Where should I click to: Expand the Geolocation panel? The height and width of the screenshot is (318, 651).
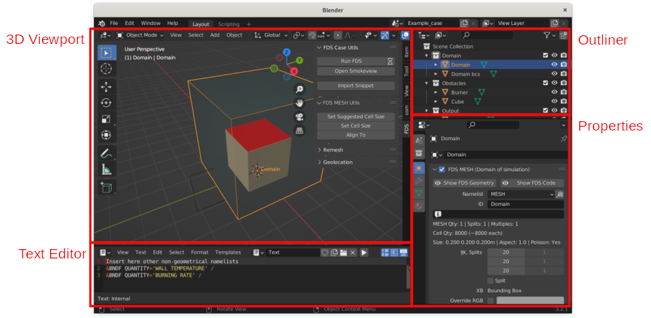[x=319, y=162]
